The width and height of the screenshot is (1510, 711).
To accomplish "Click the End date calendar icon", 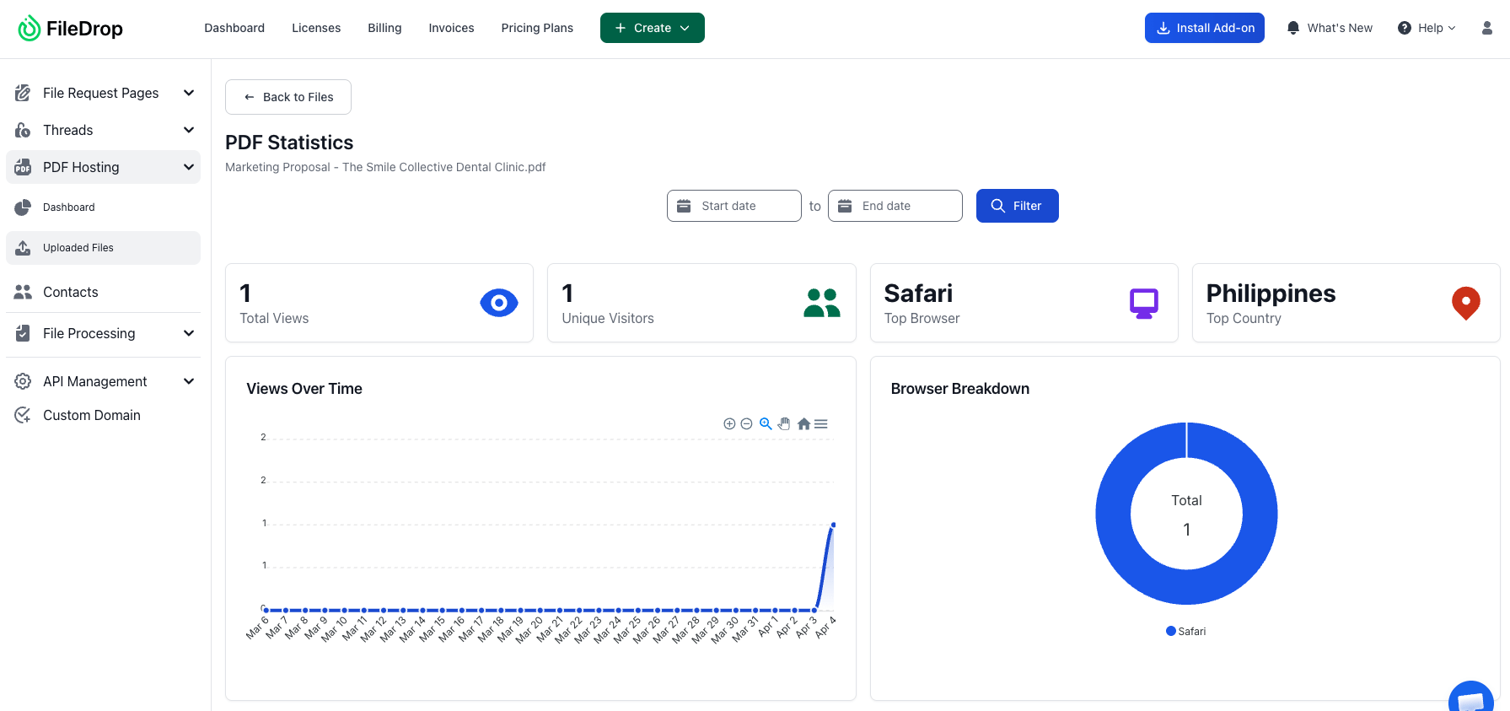I will coord(845,206).
